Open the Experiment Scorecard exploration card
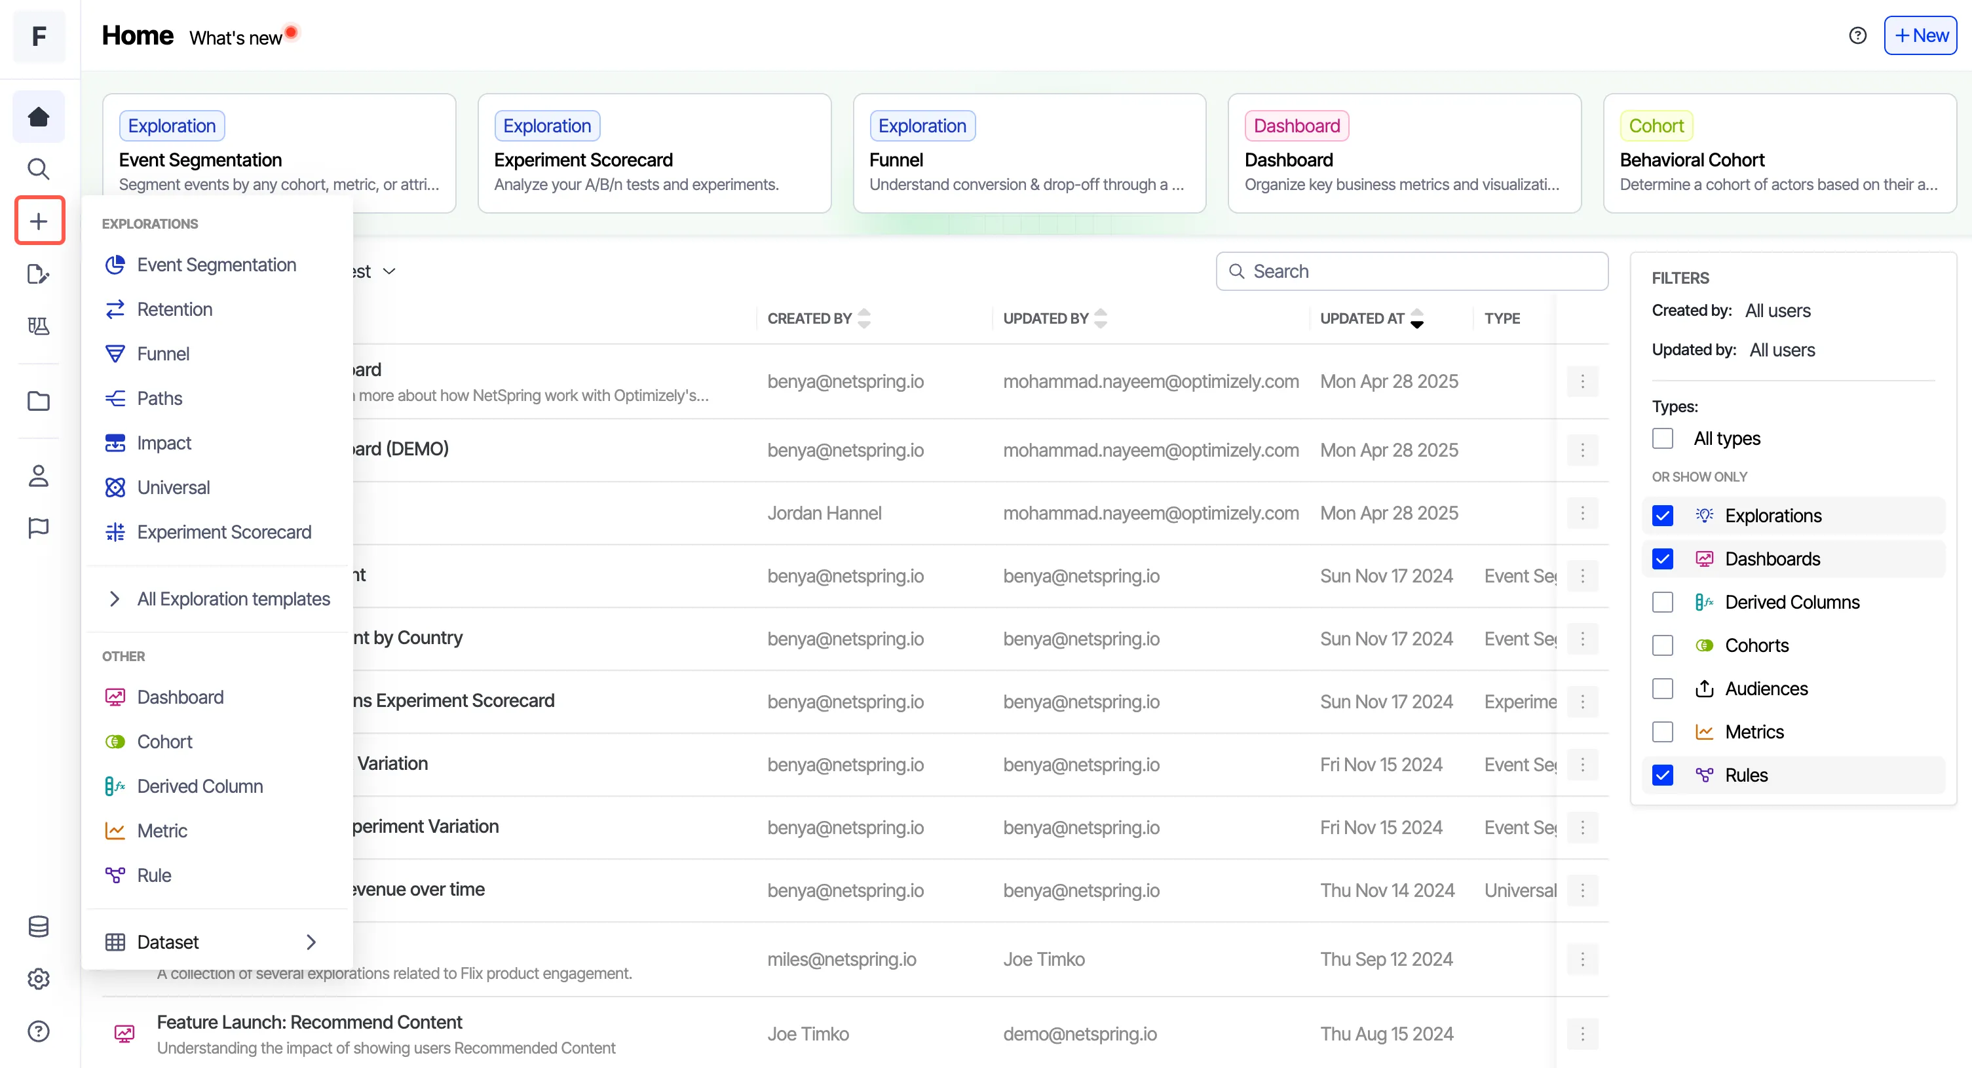 click(x=654, y=153)
